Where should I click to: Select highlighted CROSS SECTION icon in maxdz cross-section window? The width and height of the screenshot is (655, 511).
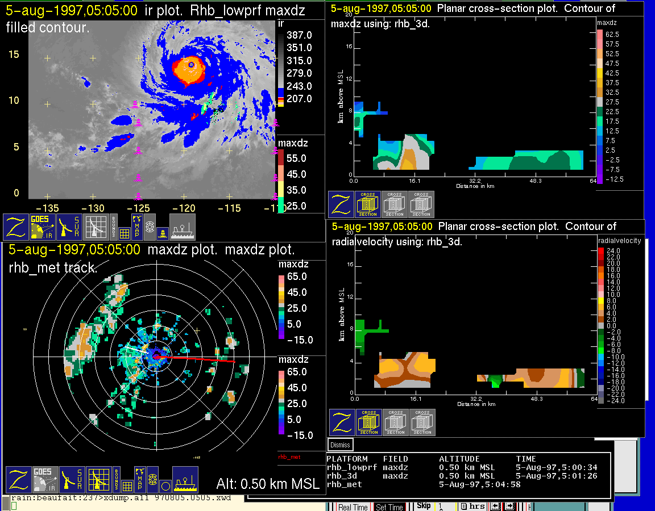[368, 204]
